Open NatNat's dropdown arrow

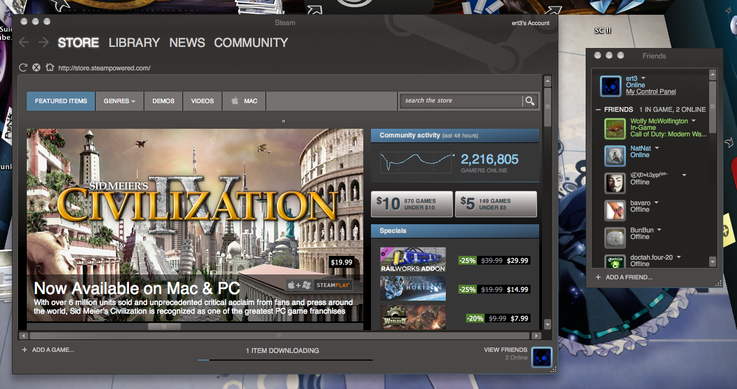(657, 148)
